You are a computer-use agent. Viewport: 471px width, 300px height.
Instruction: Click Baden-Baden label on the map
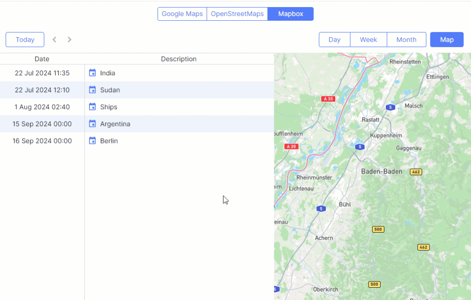click(382, 172)
